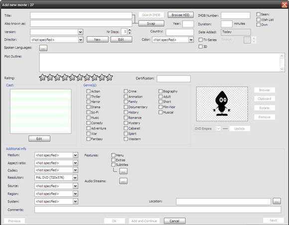The height and width of the screenshot is (225, 289).
Task: Click the Browse HDD button
Action: (180, 15)
